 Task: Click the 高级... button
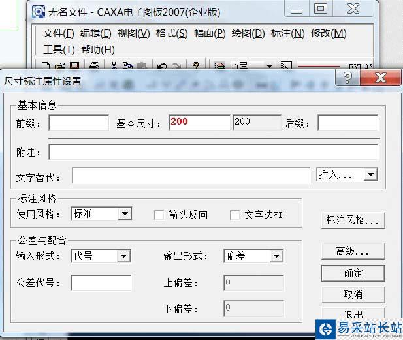353,251
